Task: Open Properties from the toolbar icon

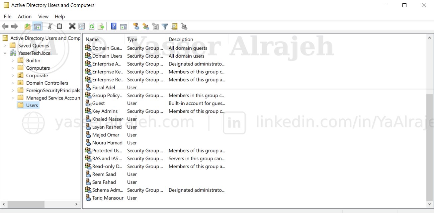Action: 82,27
